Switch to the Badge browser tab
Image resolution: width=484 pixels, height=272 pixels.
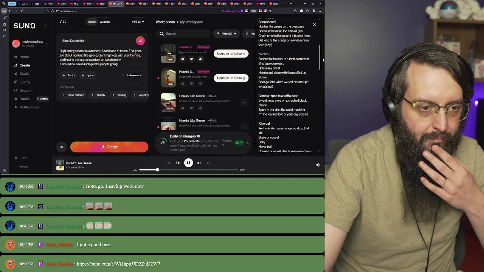click(x=183, y=4)
